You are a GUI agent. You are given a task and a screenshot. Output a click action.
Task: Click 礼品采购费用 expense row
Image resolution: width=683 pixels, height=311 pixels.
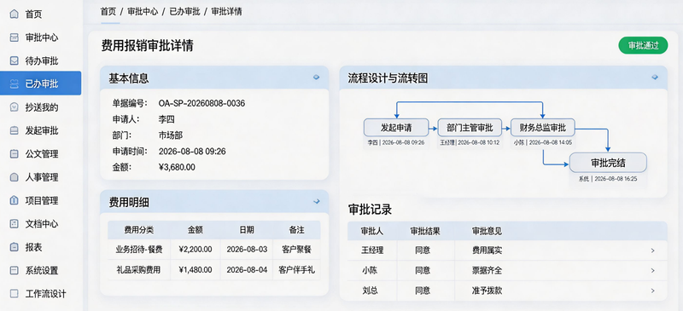pos(214,270)
